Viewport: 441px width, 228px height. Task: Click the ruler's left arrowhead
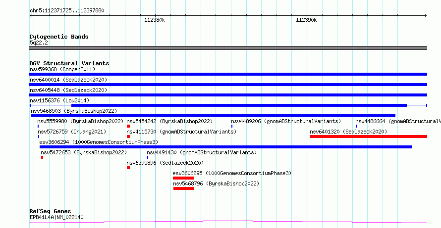coord(31,15)
